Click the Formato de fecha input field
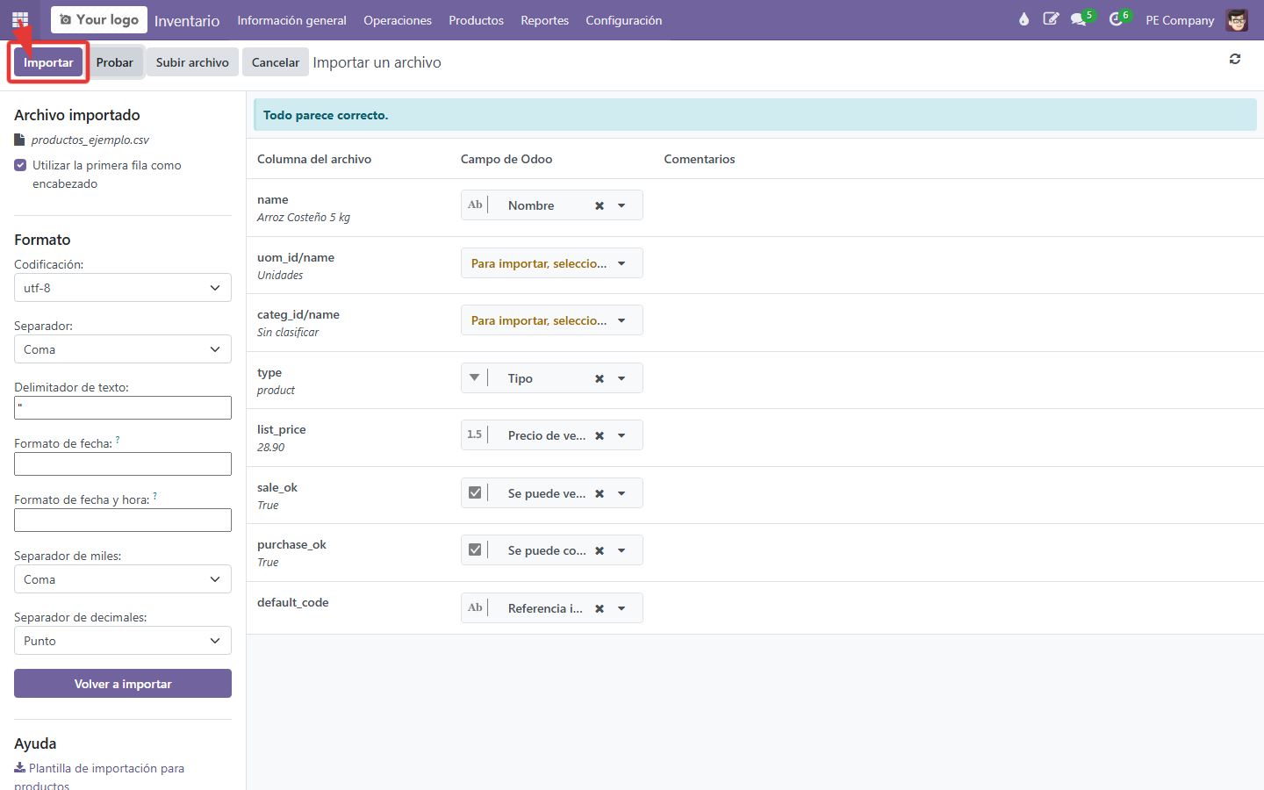Image resolution: width=1264 pixels, height=790 pixels. (123, 464)
